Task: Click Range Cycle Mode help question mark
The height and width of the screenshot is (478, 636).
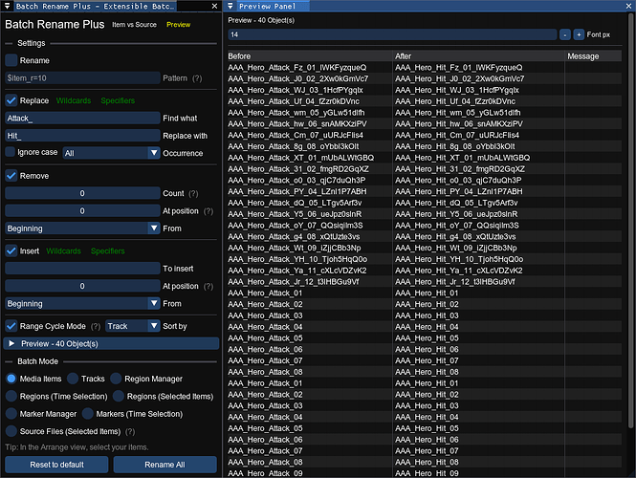Action: (x=96, y=326)
